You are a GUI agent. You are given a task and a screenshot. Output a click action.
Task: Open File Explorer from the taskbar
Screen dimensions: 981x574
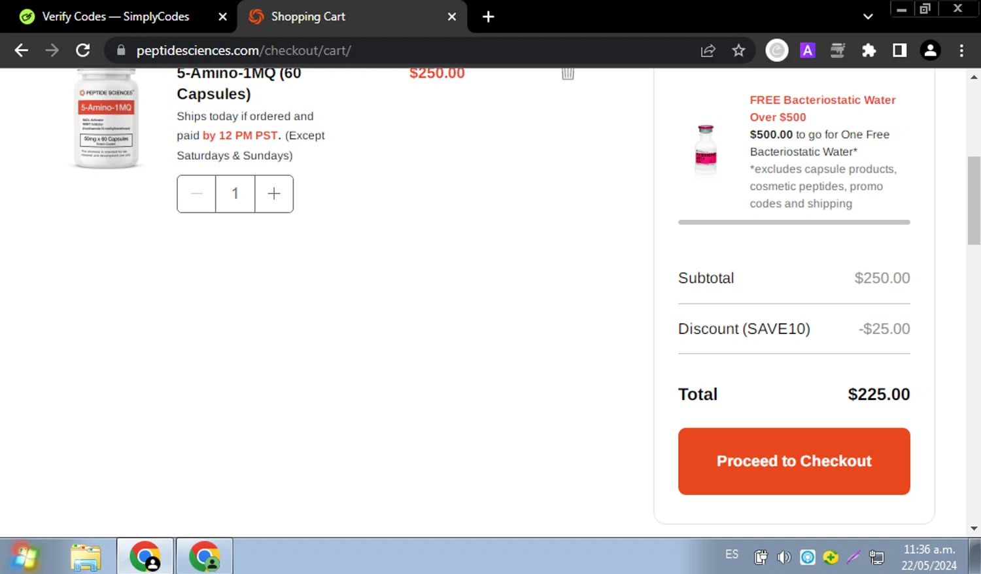[86, 557]
